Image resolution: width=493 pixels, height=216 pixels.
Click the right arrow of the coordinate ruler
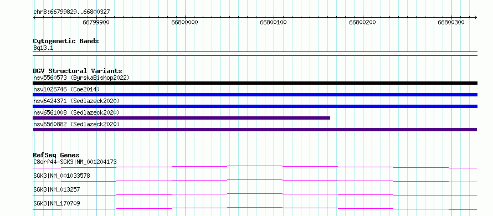pos(475,18)
